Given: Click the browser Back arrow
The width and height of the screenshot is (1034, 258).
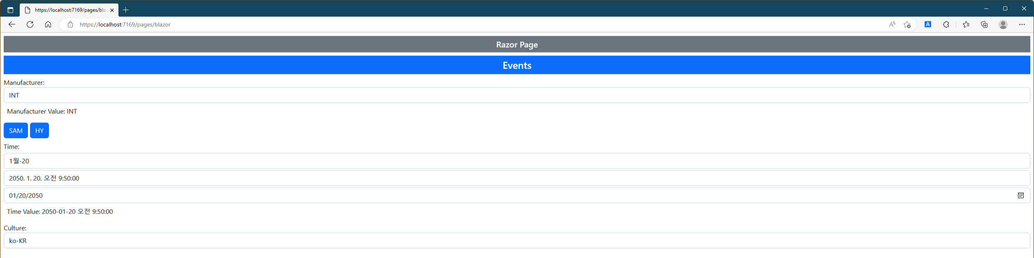Looking at the screenshot, I should coord(12,25).
